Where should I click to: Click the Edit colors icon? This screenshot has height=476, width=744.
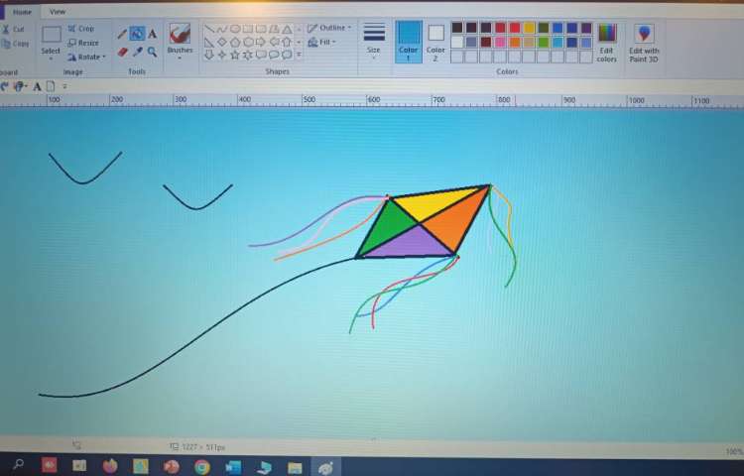pos(606,42)
